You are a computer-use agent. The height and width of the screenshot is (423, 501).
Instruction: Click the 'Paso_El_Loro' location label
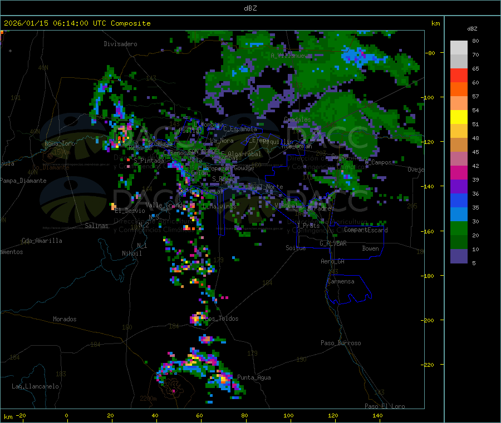click(x=385, y=406)
